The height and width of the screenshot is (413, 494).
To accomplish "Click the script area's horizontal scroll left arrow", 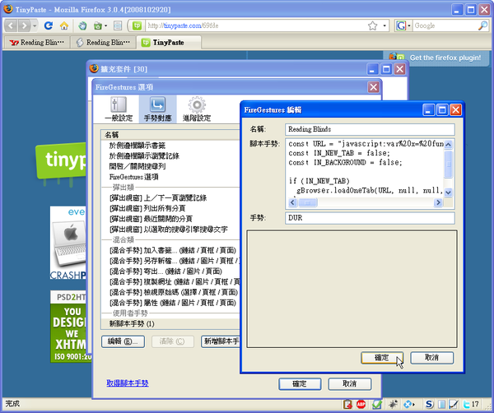I will click(292, 202).
